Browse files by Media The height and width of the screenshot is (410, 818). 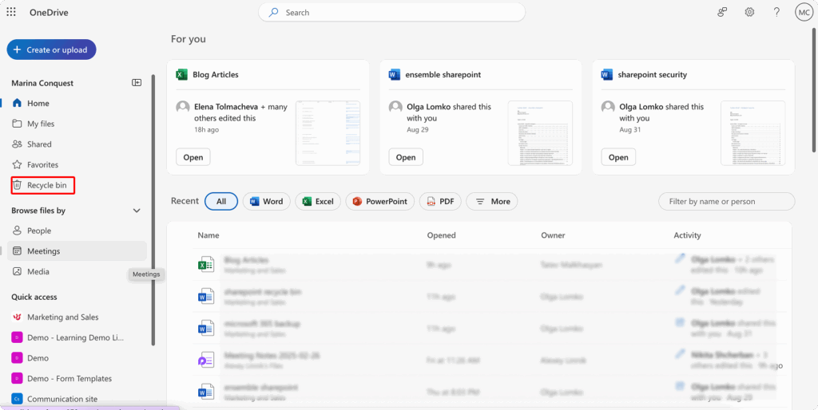(78, 271)
